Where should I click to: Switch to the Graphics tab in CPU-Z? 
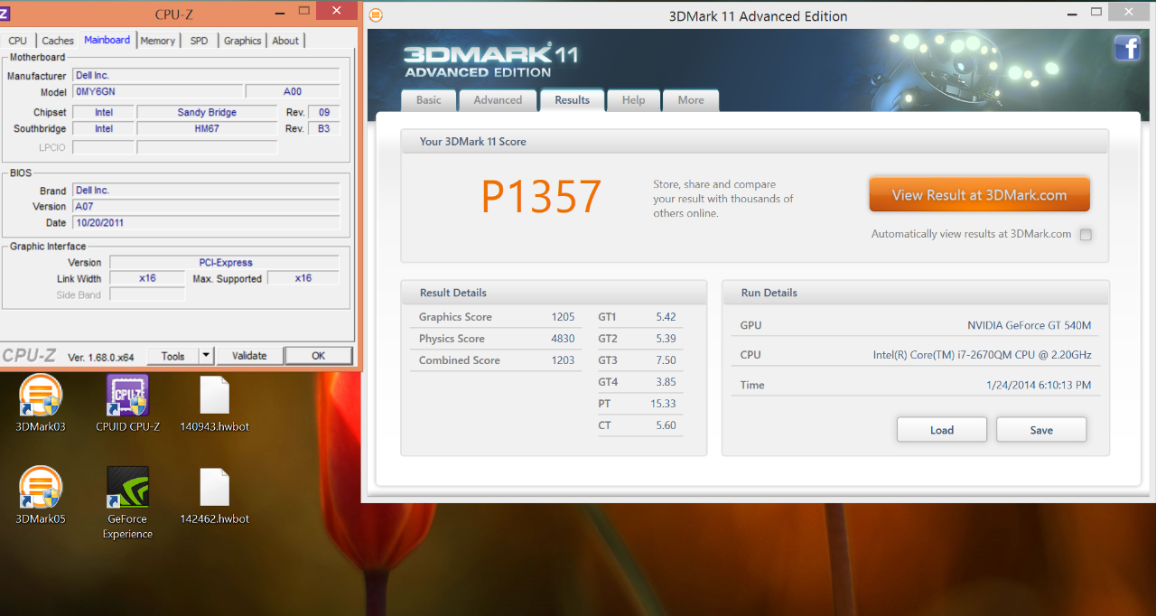click(x=242, y=41)
